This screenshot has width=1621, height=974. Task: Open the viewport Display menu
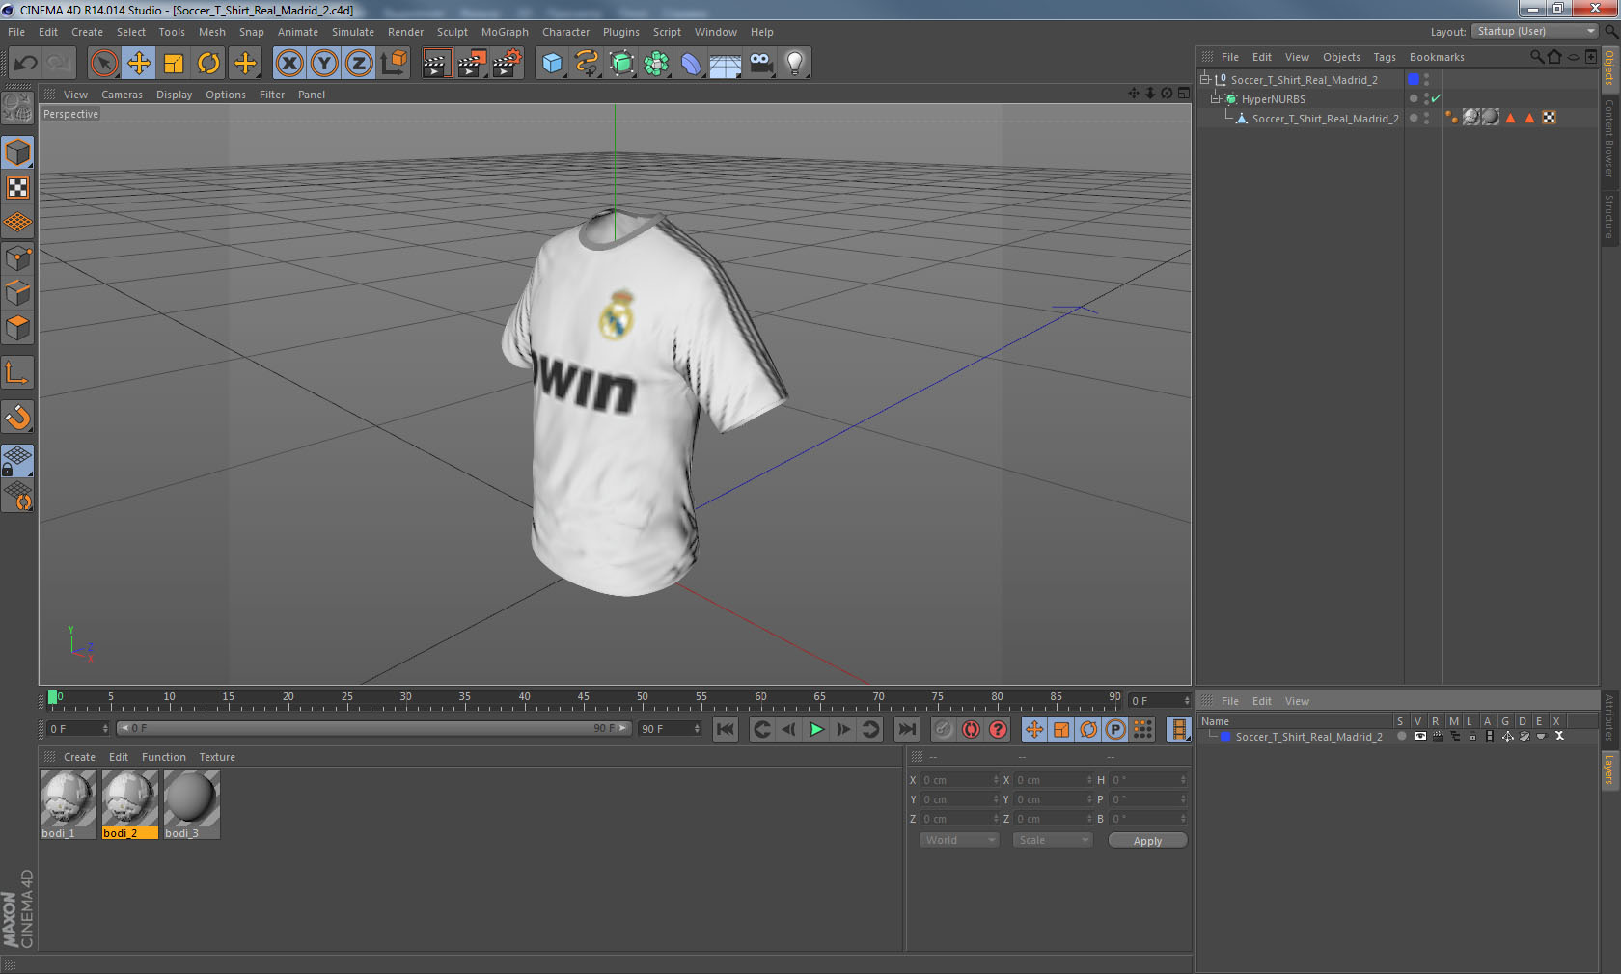pos(175,95)
